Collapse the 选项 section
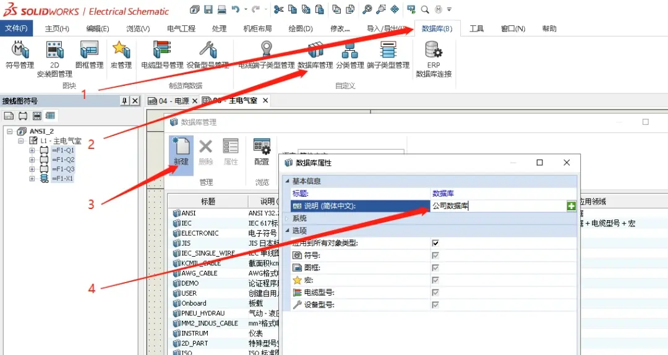This screenshot has width=668, height=355. 287,231
